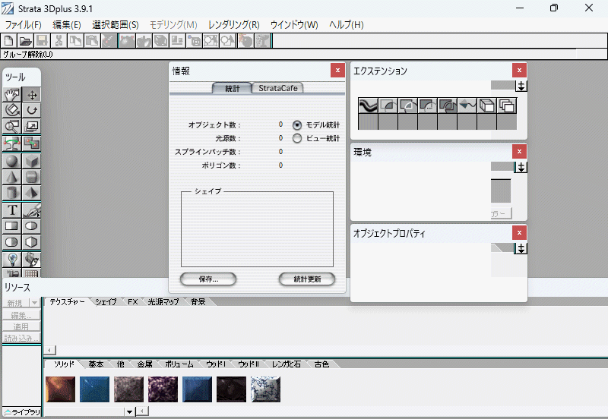Image resolution: width=608 pixels, height=419 pixels.
Task: Select the Sphere primitive tool
Action: pyautogui.click(x=12, y=161)
